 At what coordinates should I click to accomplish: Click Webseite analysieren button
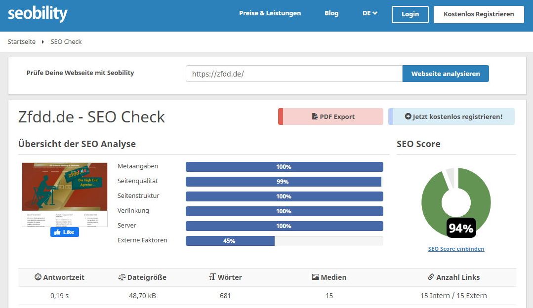point(446,74)
